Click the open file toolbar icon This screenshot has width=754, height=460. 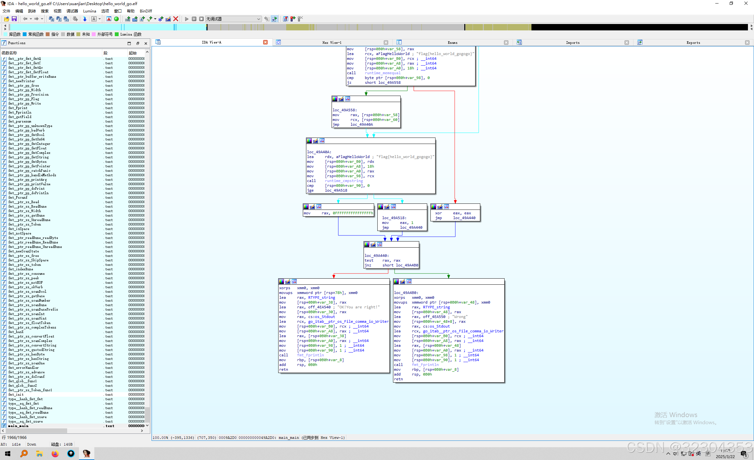(6, 19)
